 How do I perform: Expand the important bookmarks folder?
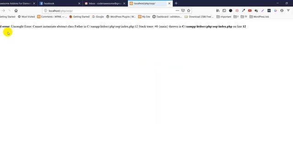(x=224, y=16)
